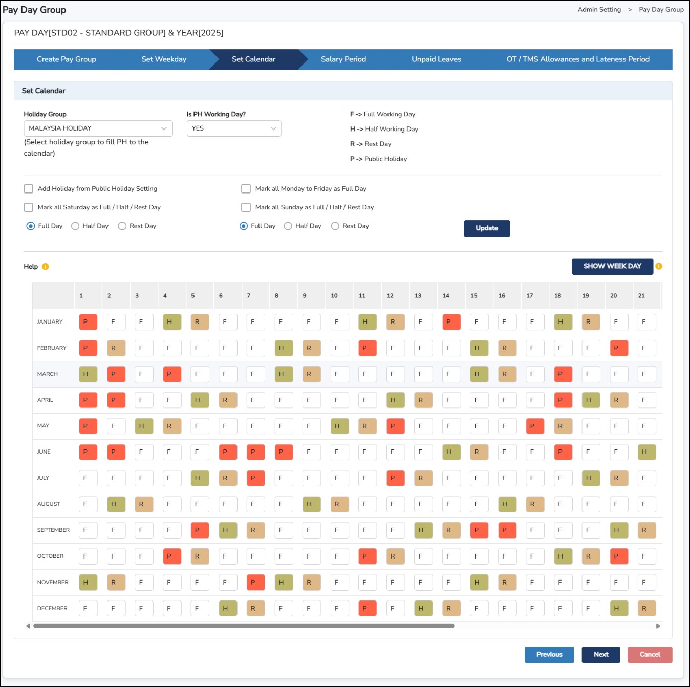690x687 pixels.
Task: Select Rest Day radio under Saturday option
Action: click(122, 226)
